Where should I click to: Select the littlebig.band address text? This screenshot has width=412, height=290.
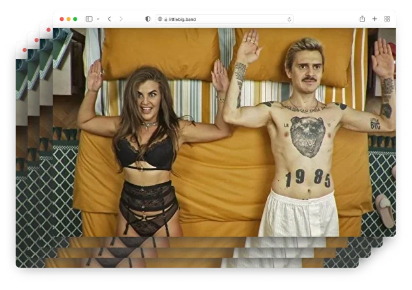[182, 19]
